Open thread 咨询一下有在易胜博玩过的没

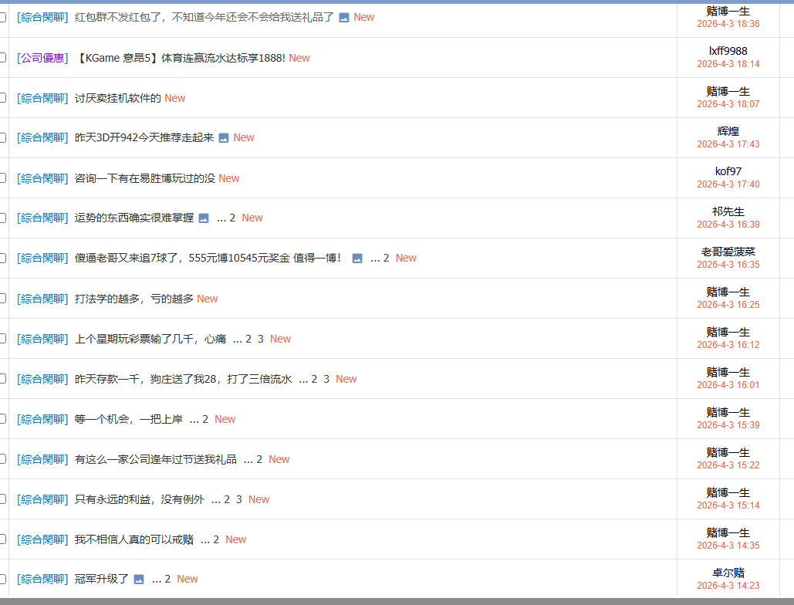coord(145,178)
